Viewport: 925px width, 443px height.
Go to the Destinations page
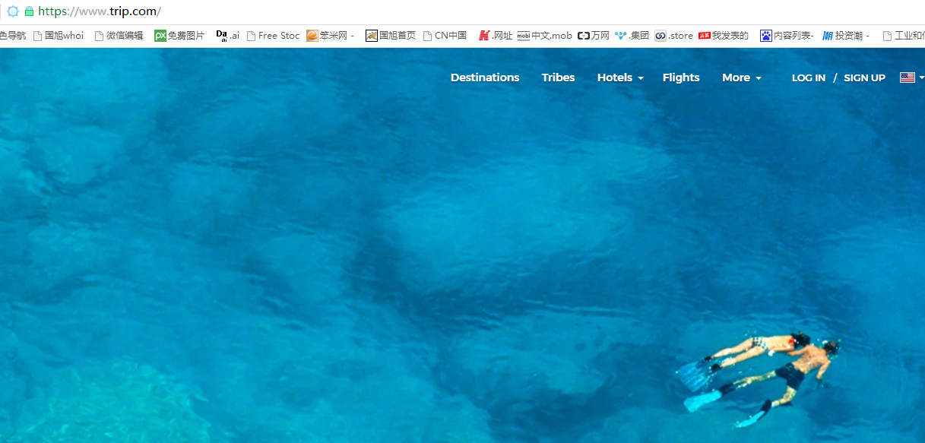(485, 78)
